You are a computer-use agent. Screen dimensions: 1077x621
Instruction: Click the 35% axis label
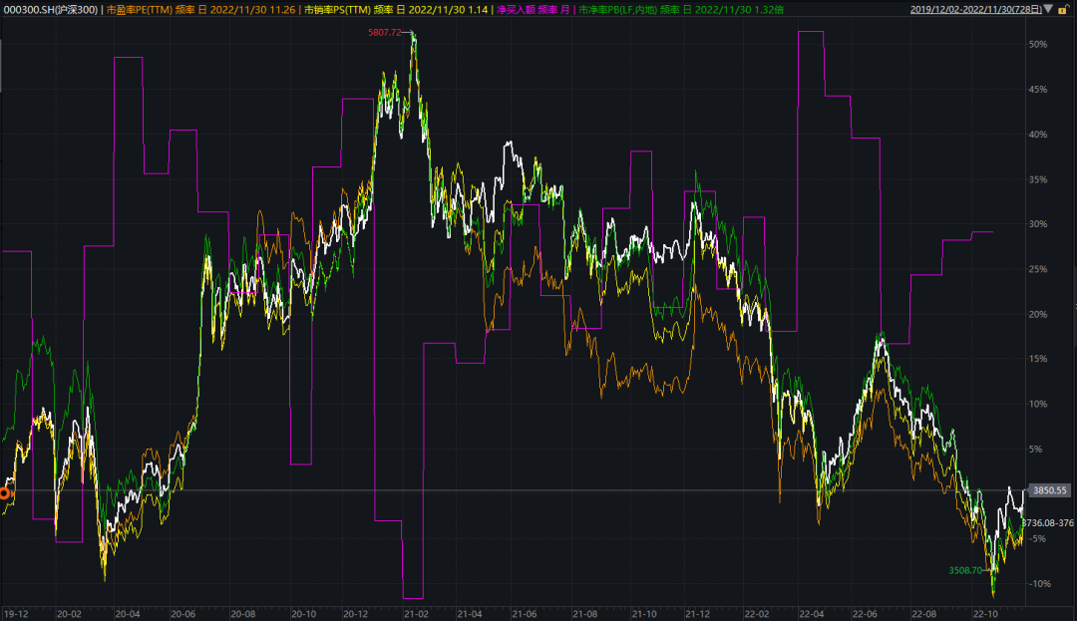(1038, 179)
